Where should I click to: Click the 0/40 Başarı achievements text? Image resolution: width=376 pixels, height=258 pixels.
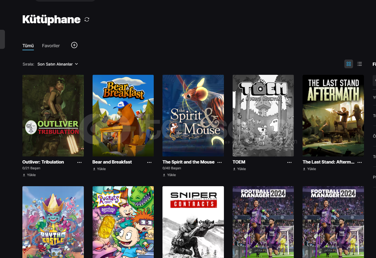(x=172, y=168)
